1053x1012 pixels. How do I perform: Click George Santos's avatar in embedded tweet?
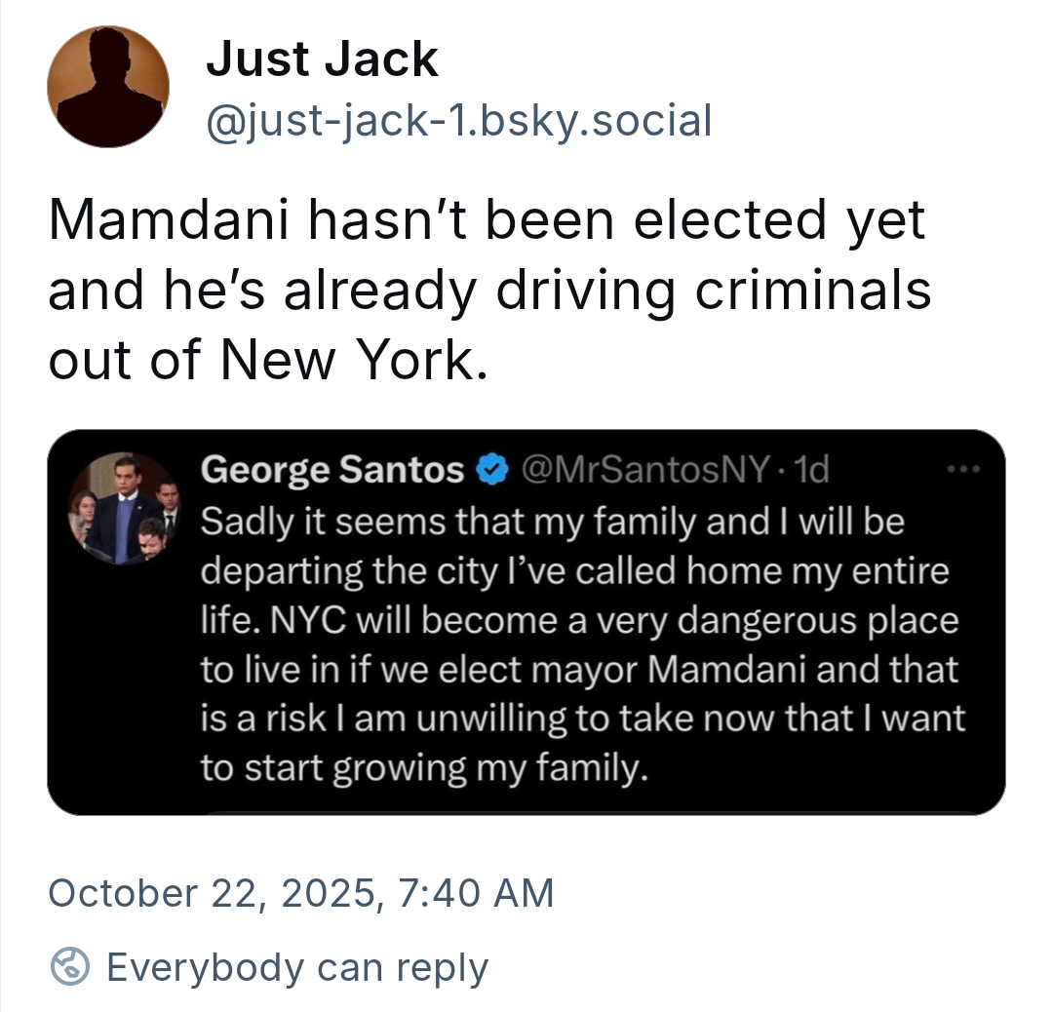tap(123, 507)
